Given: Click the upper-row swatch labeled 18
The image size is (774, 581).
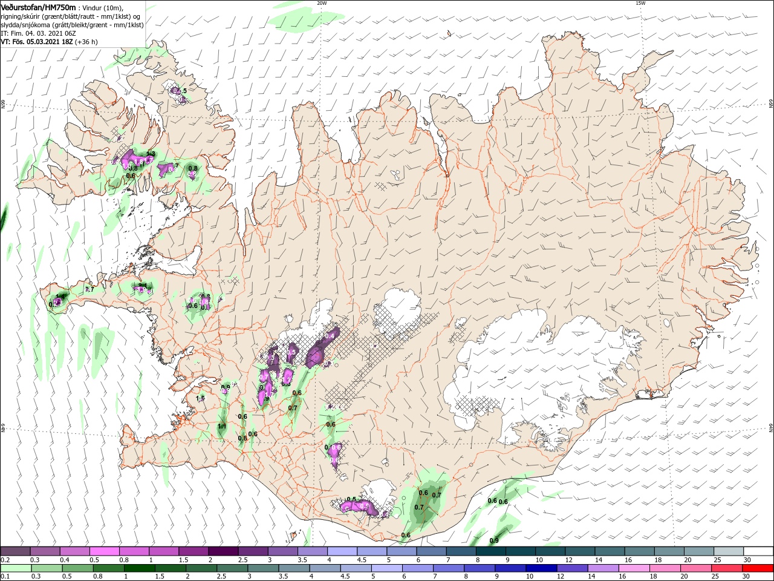Looking at the screenshot, I should click(669, 551).
